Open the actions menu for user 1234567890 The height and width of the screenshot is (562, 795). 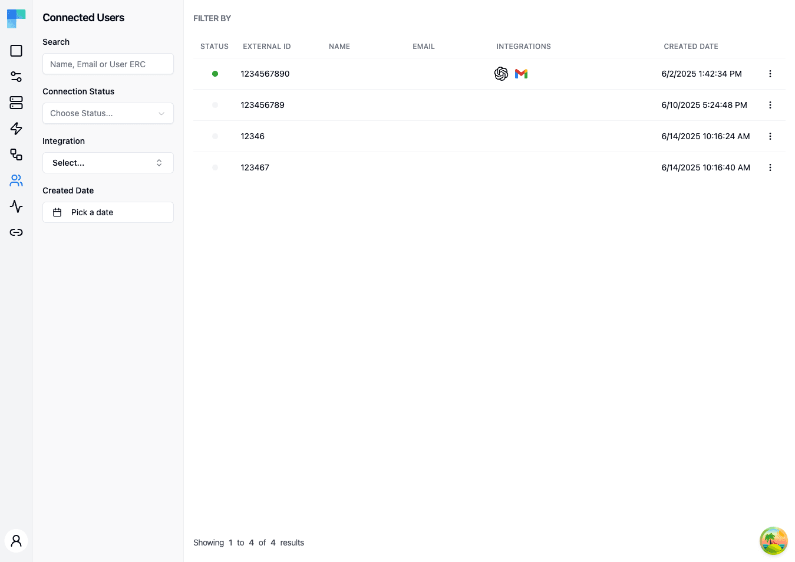[770, 74]
